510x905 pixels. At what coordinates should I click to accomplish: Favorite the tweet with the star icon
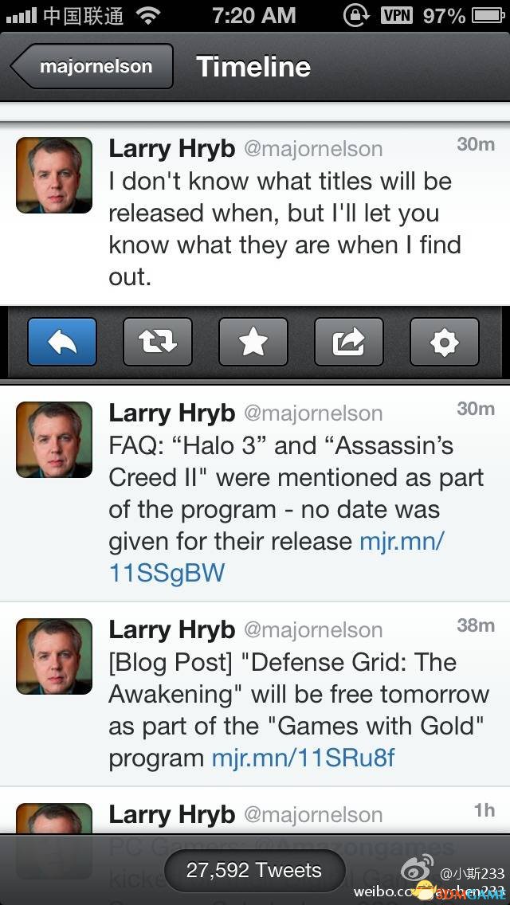pyautogui.click(x=253, y=342)
